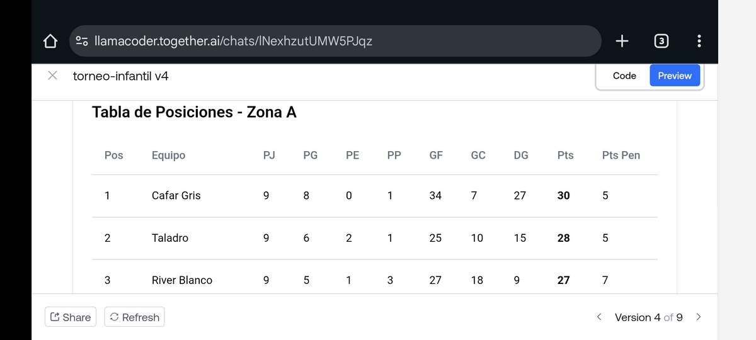Click the Pts column header

[565, 155]
